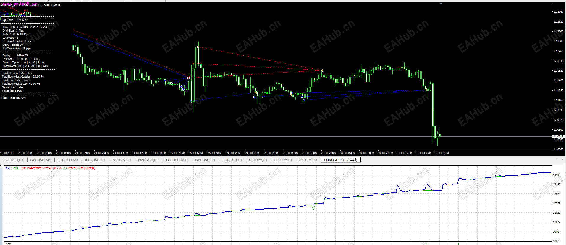Switch to the EURUSD,M1 chart tab
The height and width of the screenshot is (245, 566).
click(x=68, y=160)
